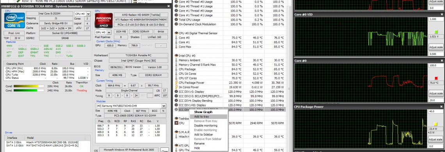The height and width of the screenshot is (152, 445).
Task: Click the green Core #0 VID color swatch
Action: [x=436, y=32]
